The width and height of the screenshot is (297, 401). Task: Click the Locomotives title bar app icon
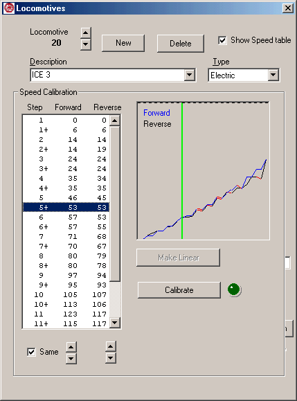(x=9, y=8)
